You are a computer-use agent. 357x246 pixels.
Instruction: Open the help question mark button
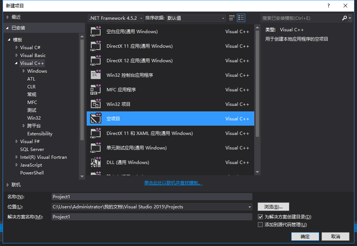point(328,6)
